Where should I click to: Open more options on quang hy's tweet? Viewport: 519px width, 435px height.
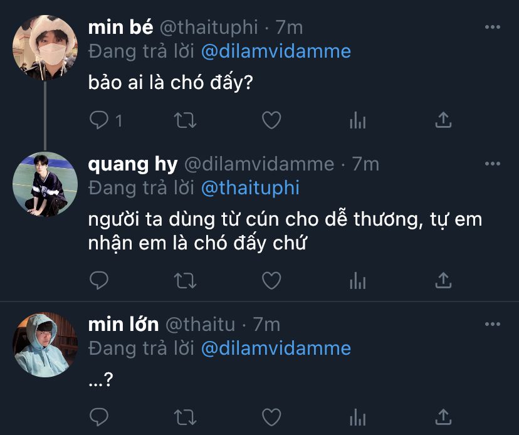493,164
